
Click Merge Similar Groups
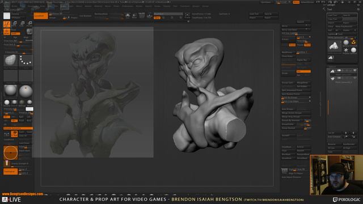point(296,113)
